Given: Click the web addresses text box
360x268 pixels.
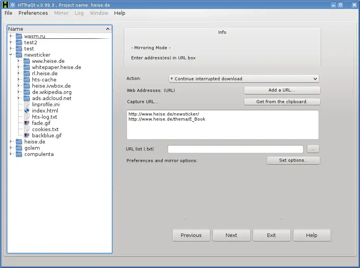Looking at the screenshot, I should 223,124.
